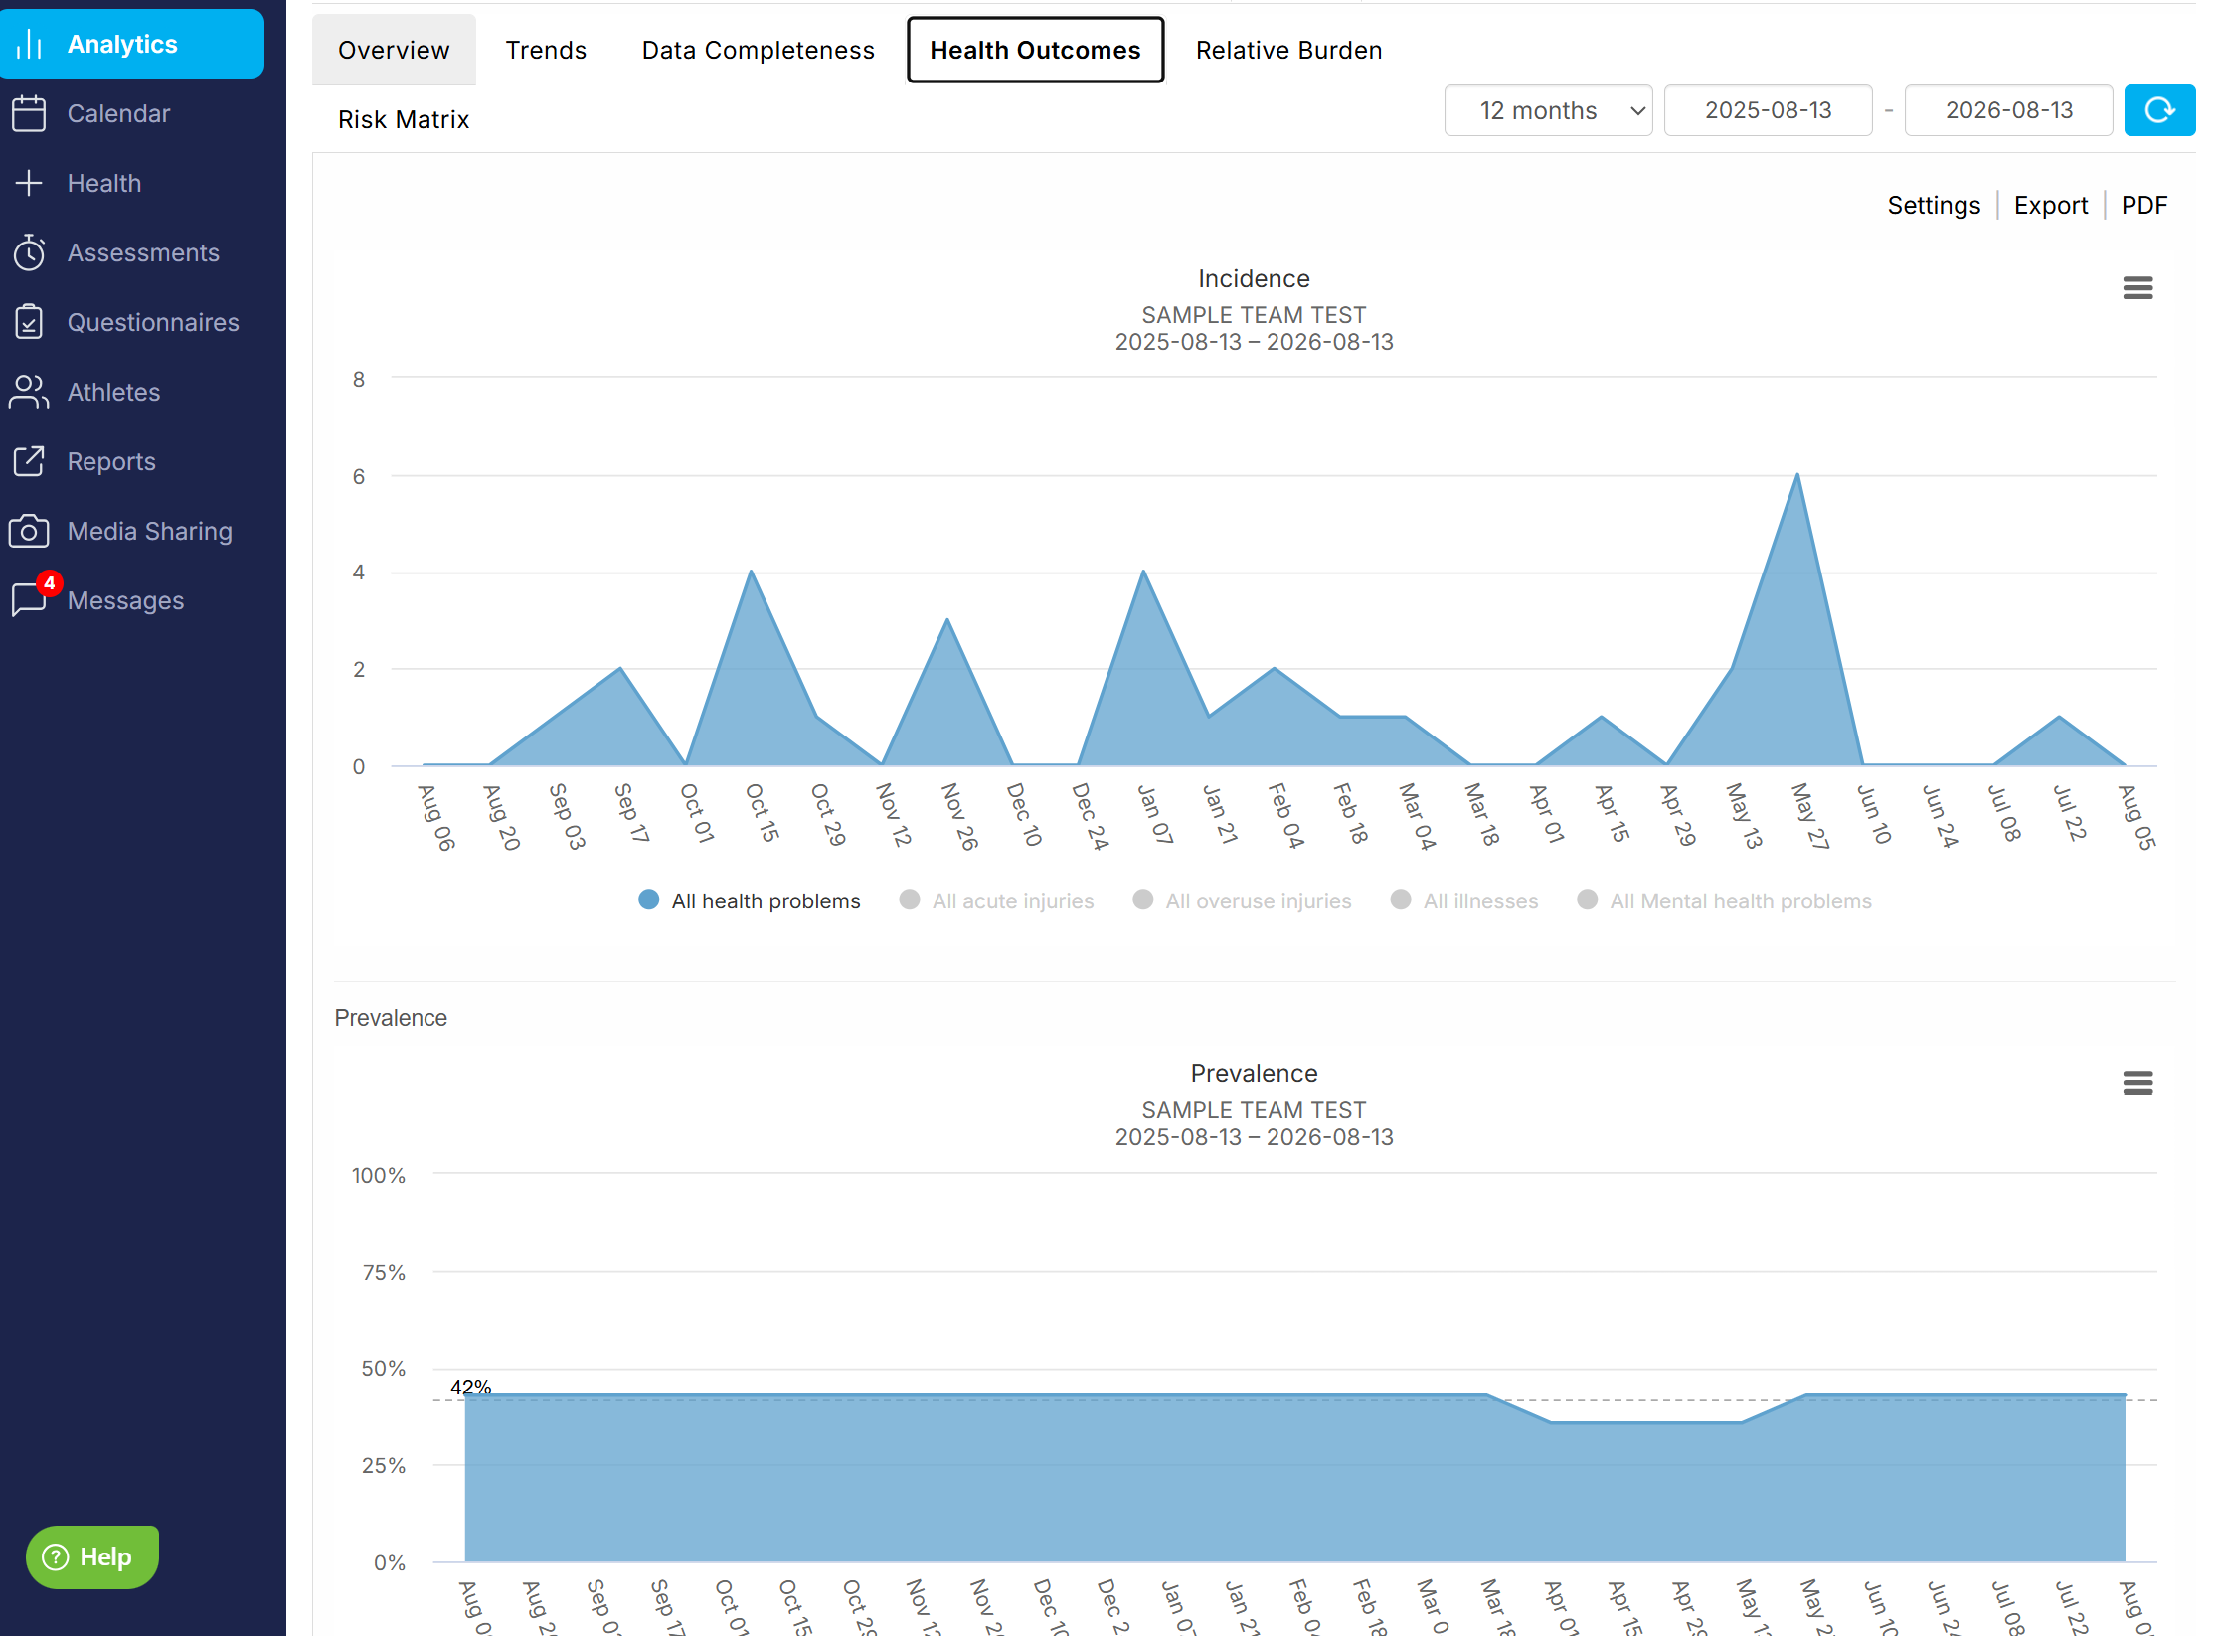Image resolution: width=2214 pixels, height=1636 pixels.
Task: Switch to the Relative Burden tab
Action: click(1288, 50)
